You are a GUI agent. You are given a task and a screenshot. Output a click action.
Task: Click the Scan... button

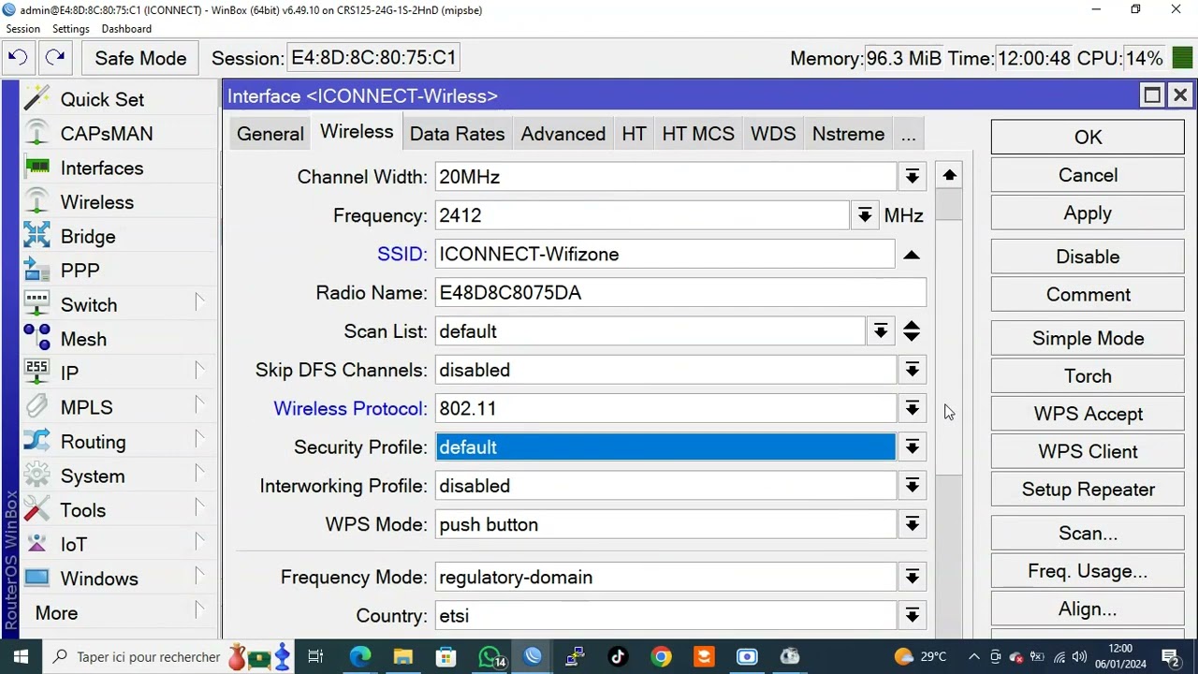[x=1088, y=534]
